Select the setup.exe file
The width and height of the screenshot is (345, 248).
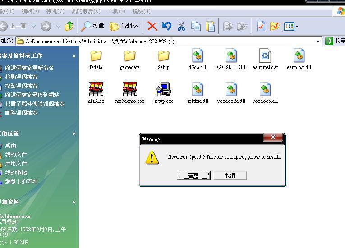[x=163, y=93]
